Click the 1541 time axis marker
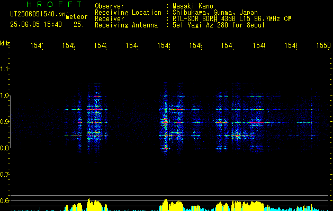 click(37, 46)
